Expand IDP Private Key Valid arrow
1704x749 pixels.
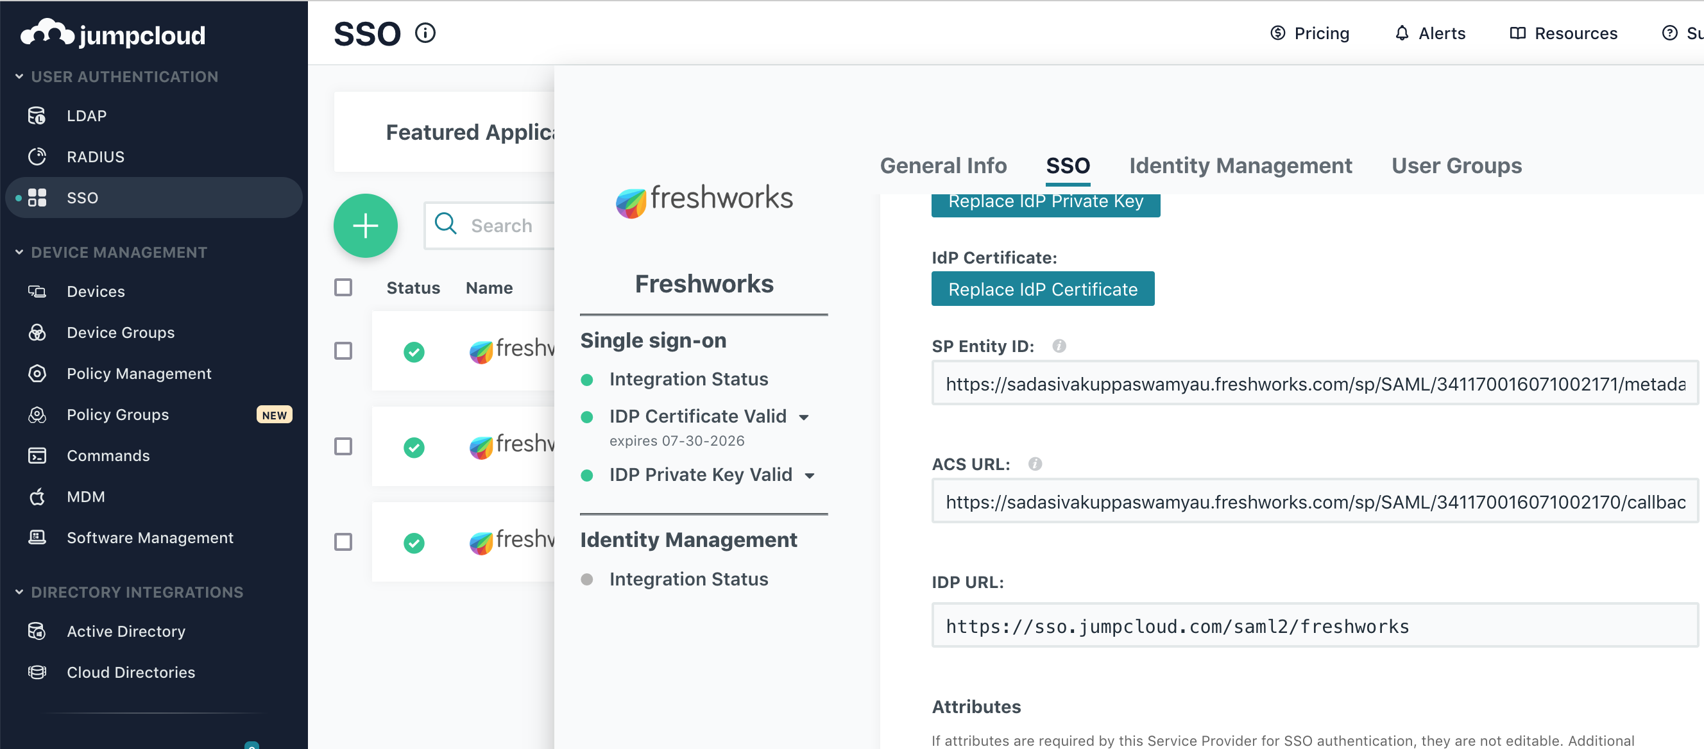809,475
